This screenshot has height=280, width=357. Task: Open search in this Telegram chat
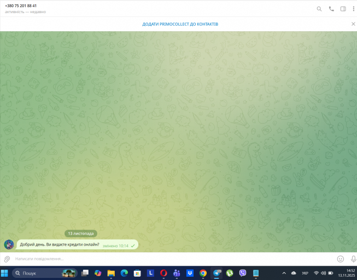[x=319, y=9]
